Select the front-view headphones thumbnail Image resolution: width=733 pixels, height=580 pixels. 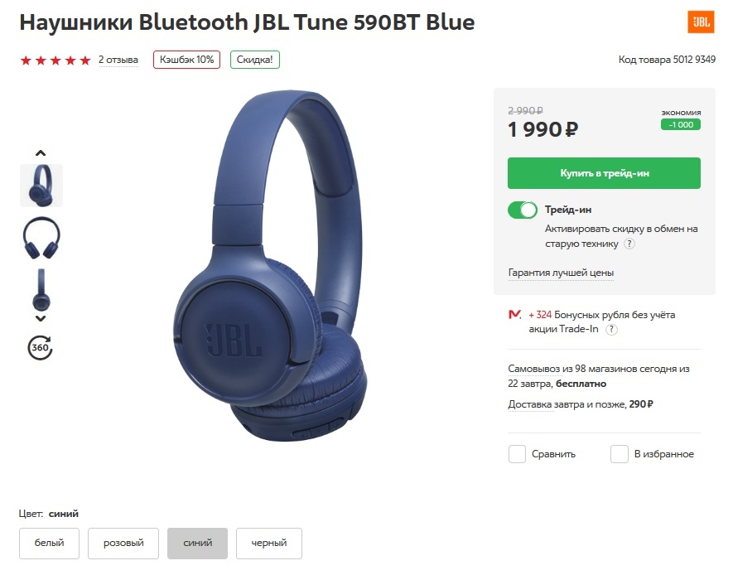(x=41, y=238)
